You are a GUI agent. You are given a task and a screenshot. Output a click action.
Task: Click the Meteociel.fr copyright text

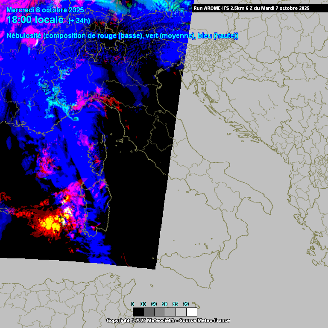pos(168,320)
